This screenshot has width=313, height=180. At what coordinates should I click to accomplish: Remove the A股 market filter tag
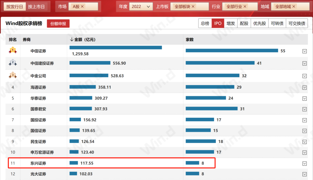82,7
